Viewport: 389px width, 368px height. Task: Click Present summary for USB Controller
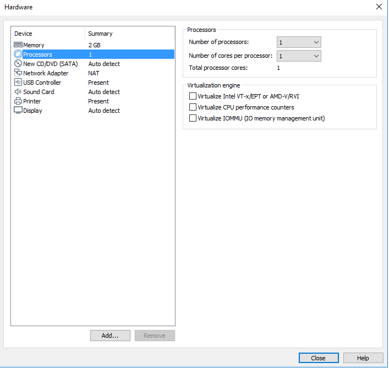pos(98,83)
